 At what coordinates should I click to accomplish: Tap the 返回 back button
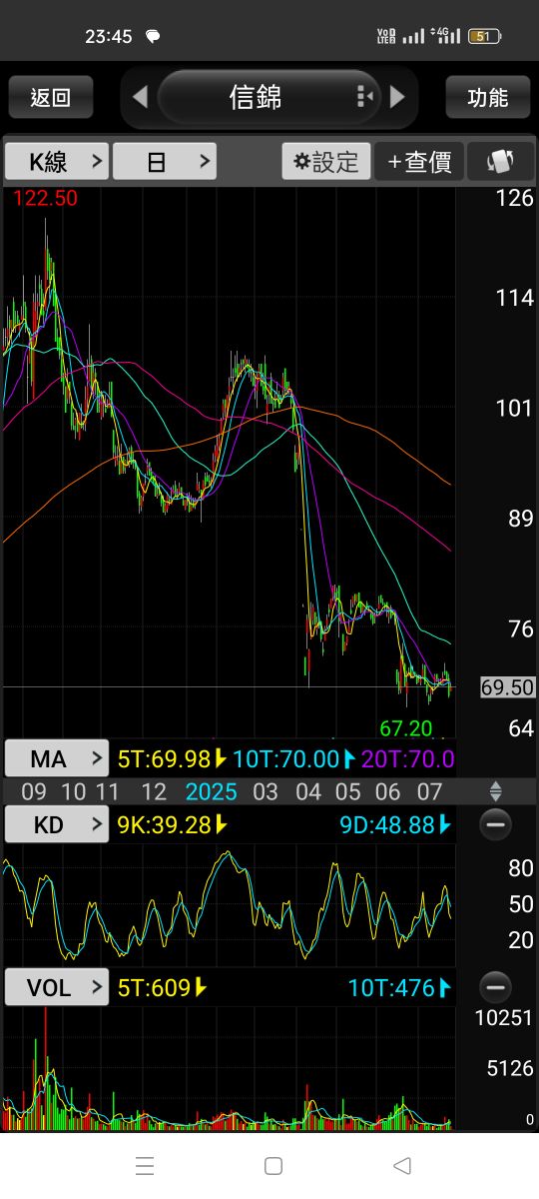51,97
